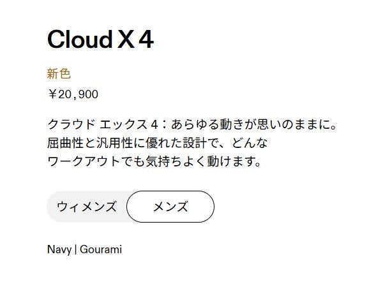
Task: Click the ¥20,900 price text
Action: click(73, 94)
